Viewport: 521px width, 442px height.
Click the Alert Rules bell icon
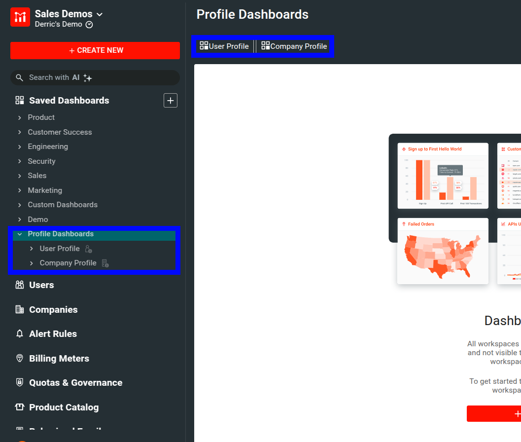point(19,333)
